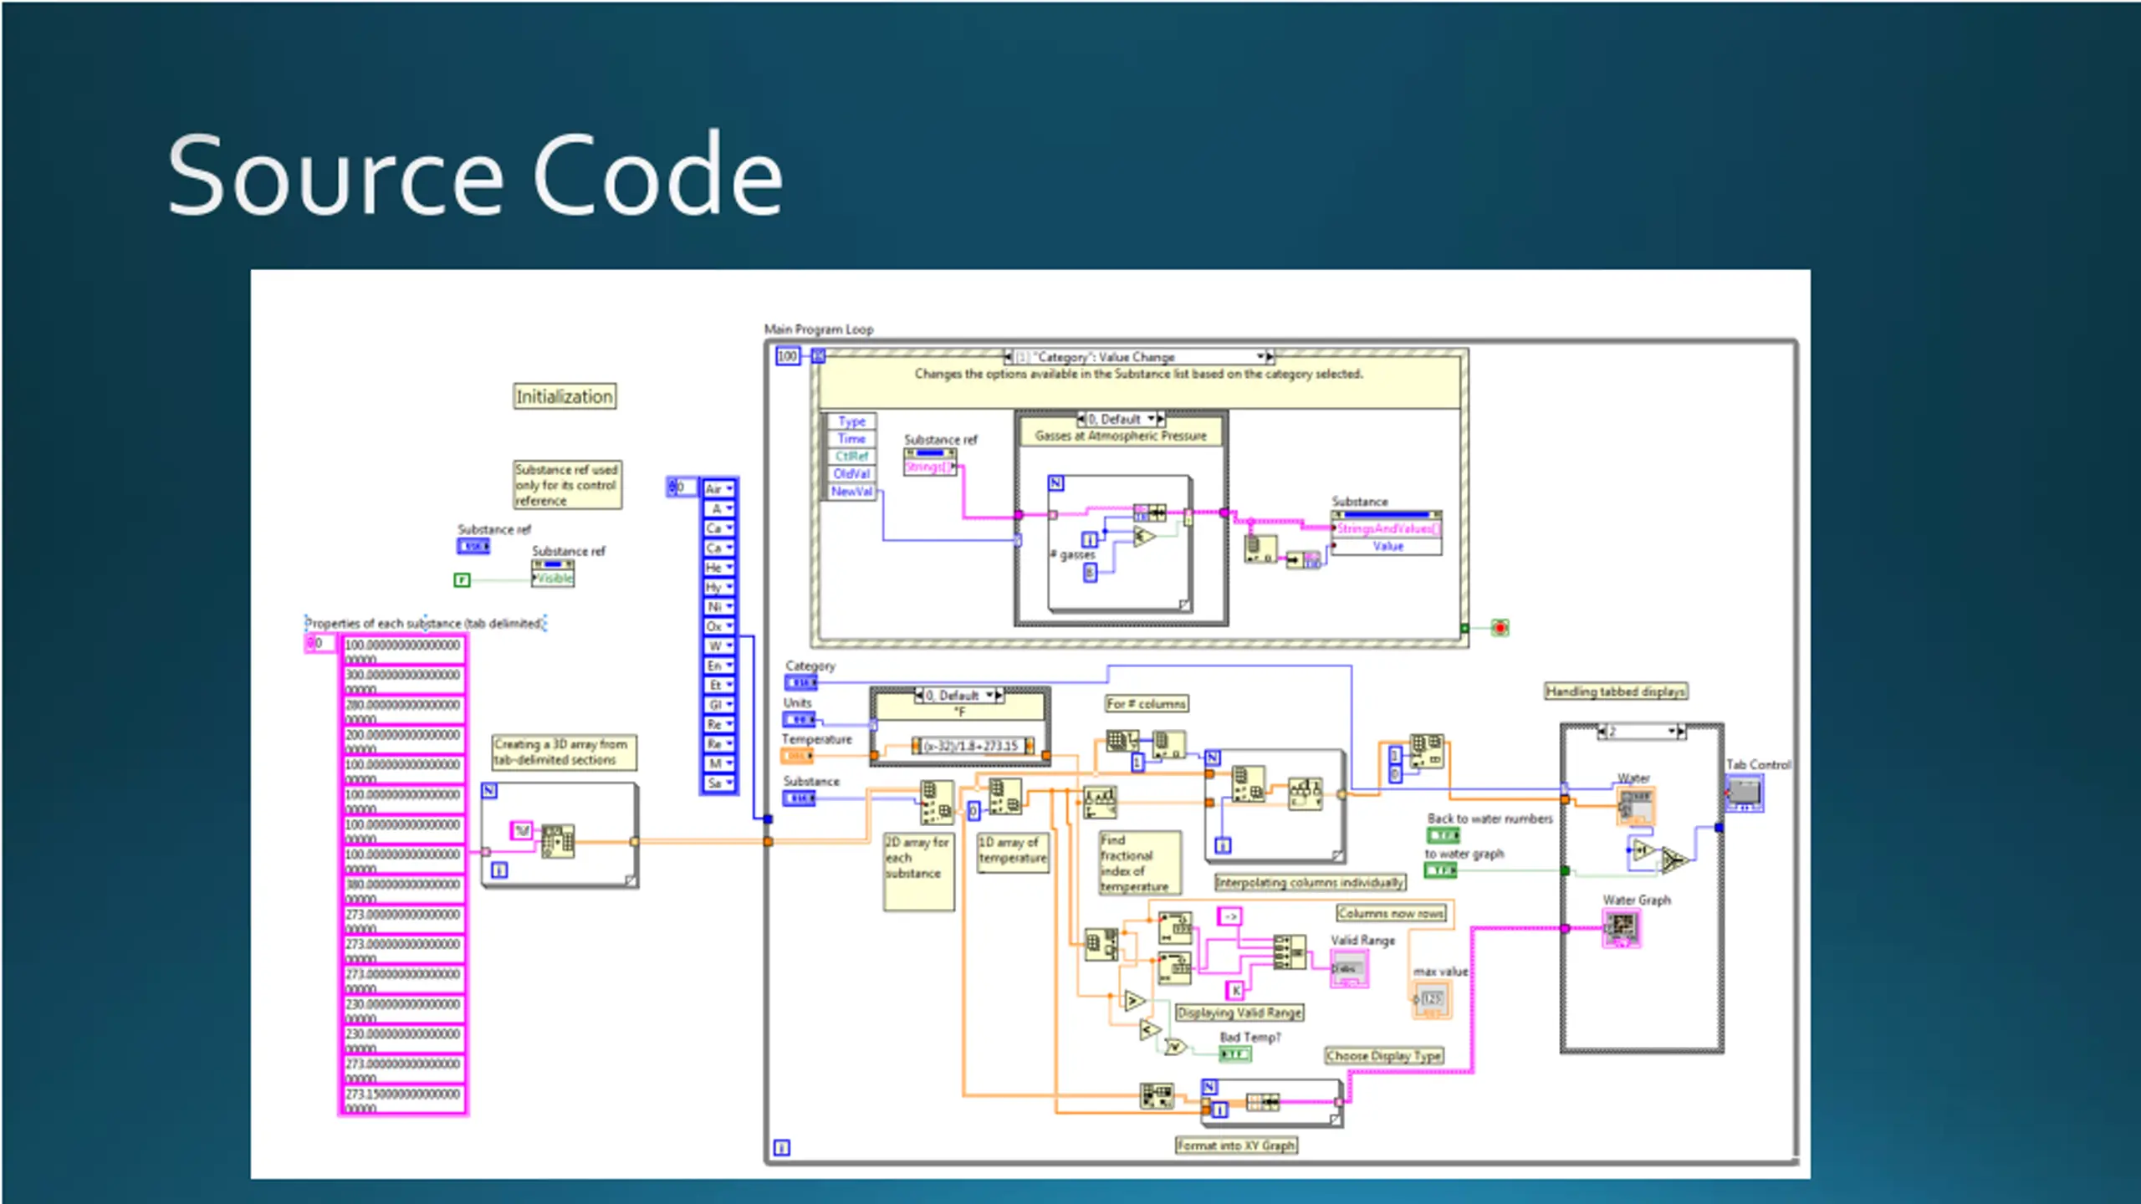Click the Substance control terminal in main loop
The height and width of the screenshot is (1204, 2141).
(x=799, y=798)
